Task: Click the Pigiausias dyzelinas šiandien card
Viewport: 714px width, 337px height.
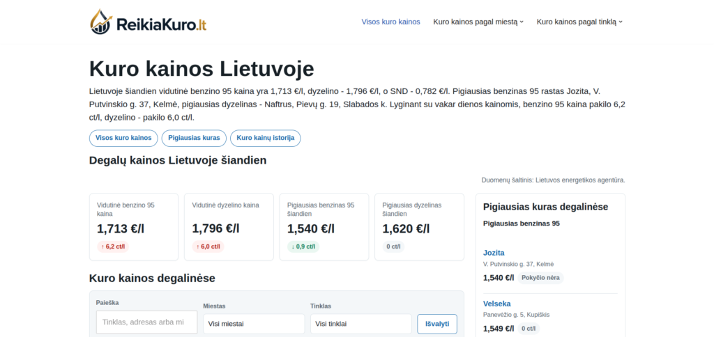Action: click(419, 227)
